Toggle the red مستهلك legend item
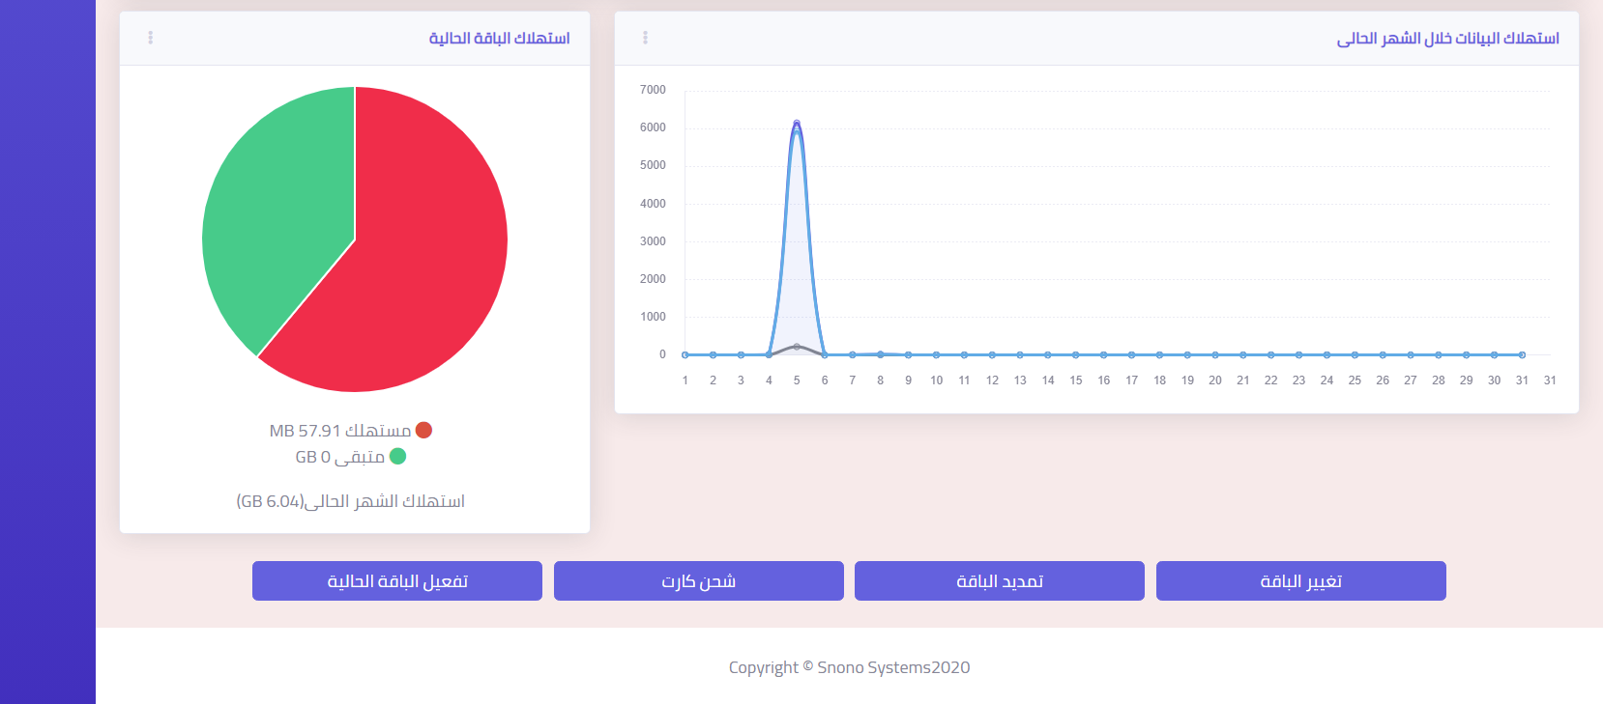1603x704 pixels. click(x=351, y=431)
